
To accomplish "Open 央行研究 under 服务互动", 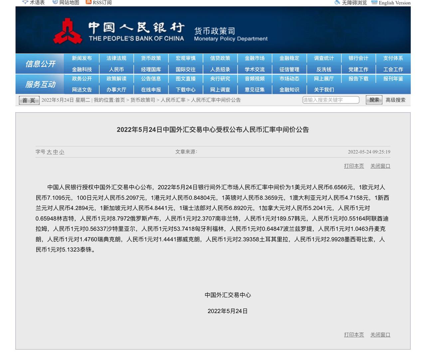I will (x=220, y=79).
